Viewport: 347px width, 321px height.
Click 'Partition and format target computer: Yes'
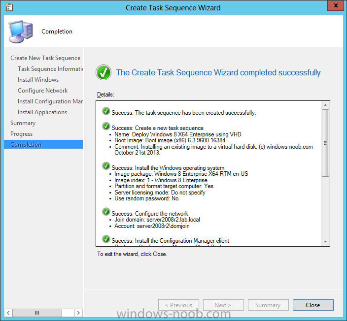point(164,186)
